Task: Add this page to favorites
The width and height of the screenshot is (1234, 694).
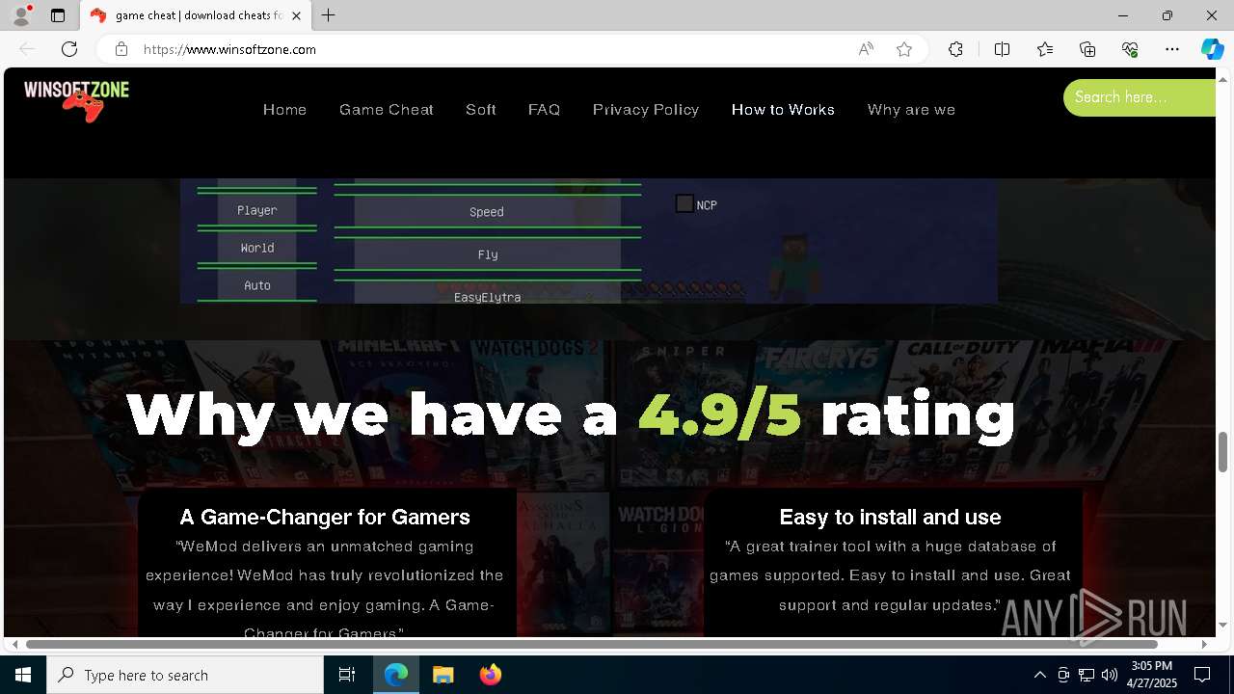Action: (x=904, y=49)
